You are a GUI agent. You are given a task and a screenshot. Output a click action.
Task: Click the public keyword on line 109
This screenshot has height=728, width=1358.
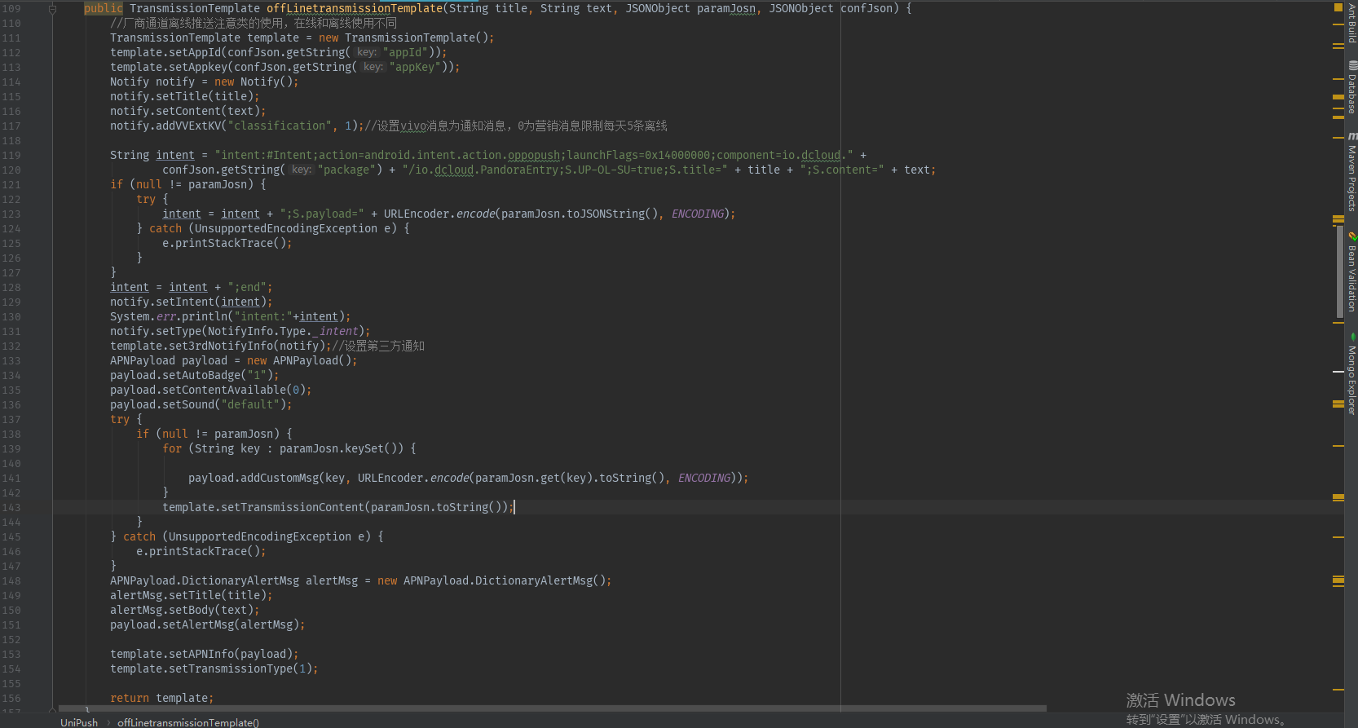(x=103, y=8)
